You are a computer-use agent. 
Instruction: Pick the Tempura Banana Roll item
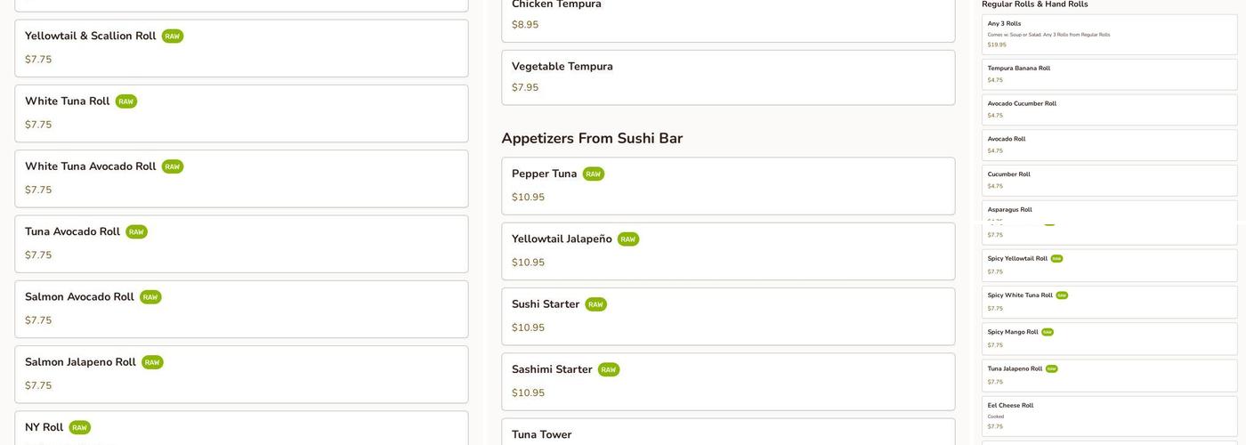point(1109,74)
